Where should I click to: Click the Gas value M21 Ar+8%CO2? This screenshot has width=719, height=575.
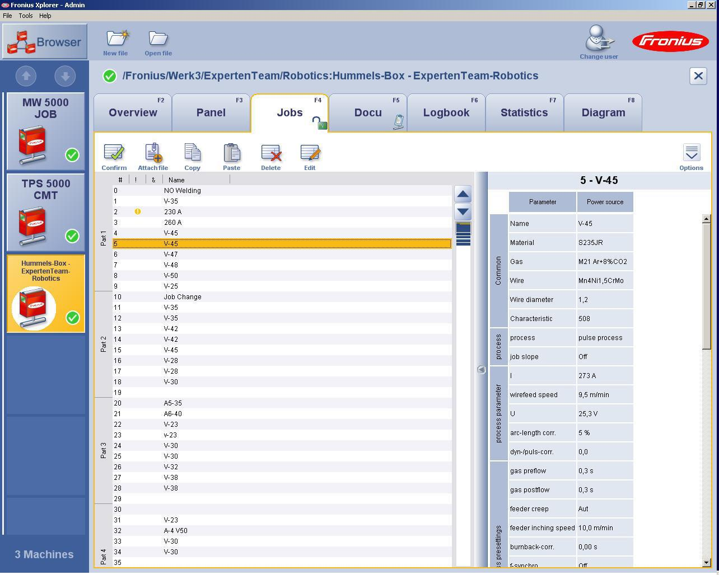605,262
